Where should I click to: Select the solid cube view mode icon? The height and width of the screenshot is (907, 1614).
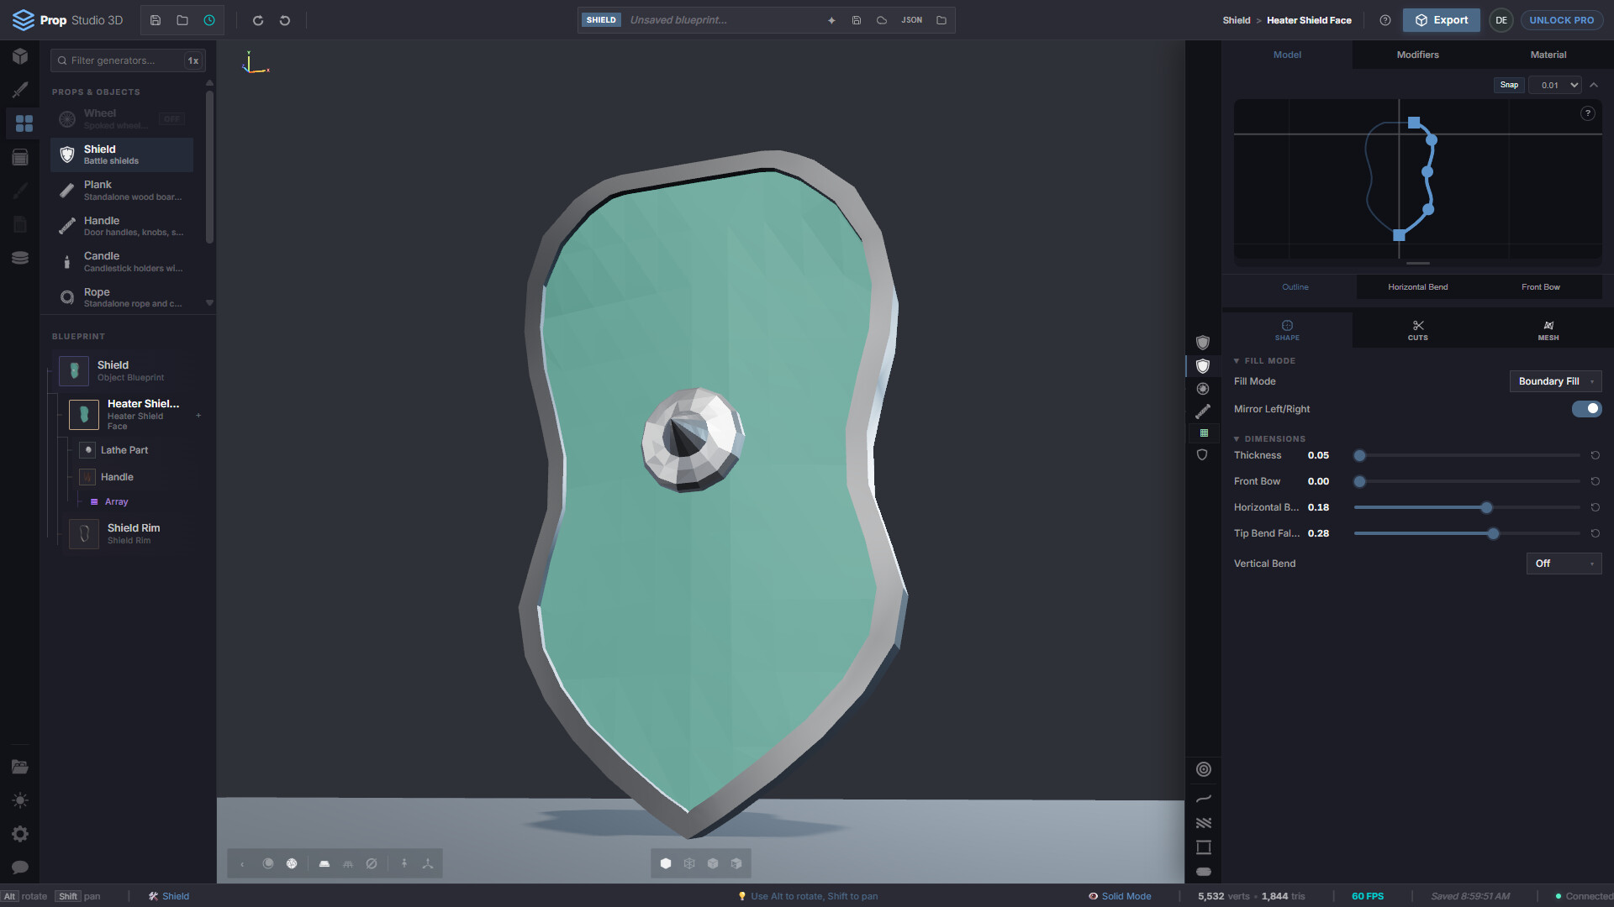pos(666,863)
